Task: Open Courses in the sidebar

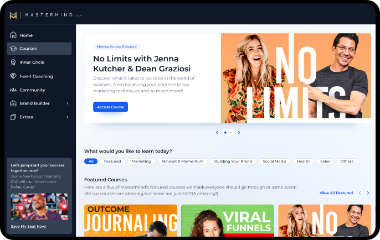Action: pos(39,49)
